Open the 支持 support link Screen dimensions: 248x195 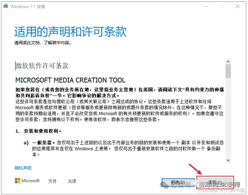point(52,181)
